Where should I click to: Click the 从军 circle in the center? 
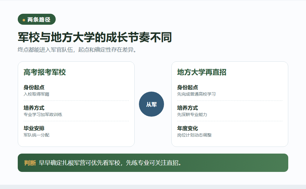tap(151, 104)
